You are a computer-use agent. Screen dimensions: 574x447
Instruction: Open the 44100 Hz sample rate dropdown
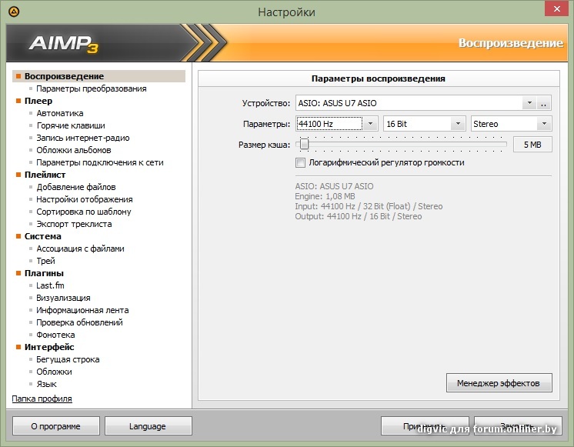tap(370, 124)
